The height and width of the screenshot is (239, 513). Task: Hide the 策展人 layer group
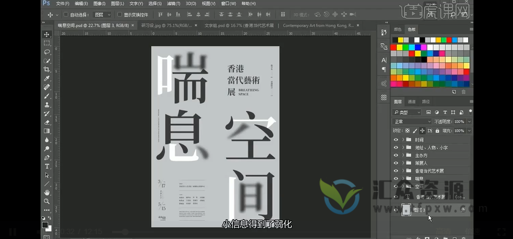pyautogui.click(x=396, y=163)
